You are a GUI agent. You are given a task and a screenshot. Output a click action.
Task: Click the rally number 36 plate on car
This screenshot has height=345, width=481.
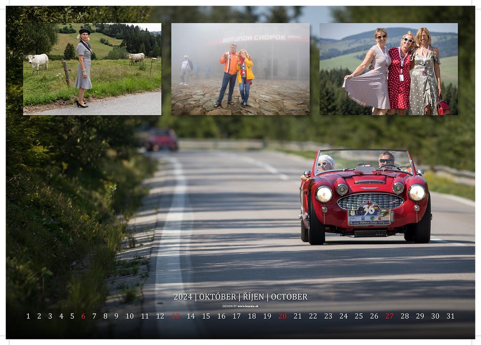click(x=370, y=210)
